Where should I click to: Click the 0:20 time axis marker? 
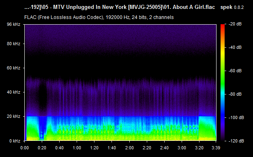click(42, 148)
